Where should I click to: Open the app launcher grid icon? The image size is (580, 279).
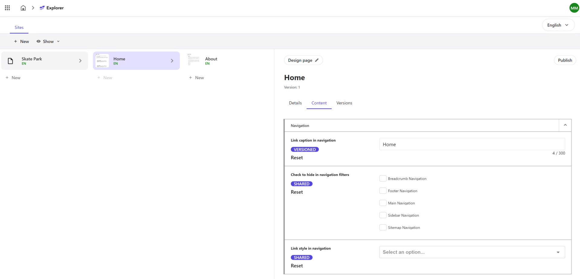7,8
